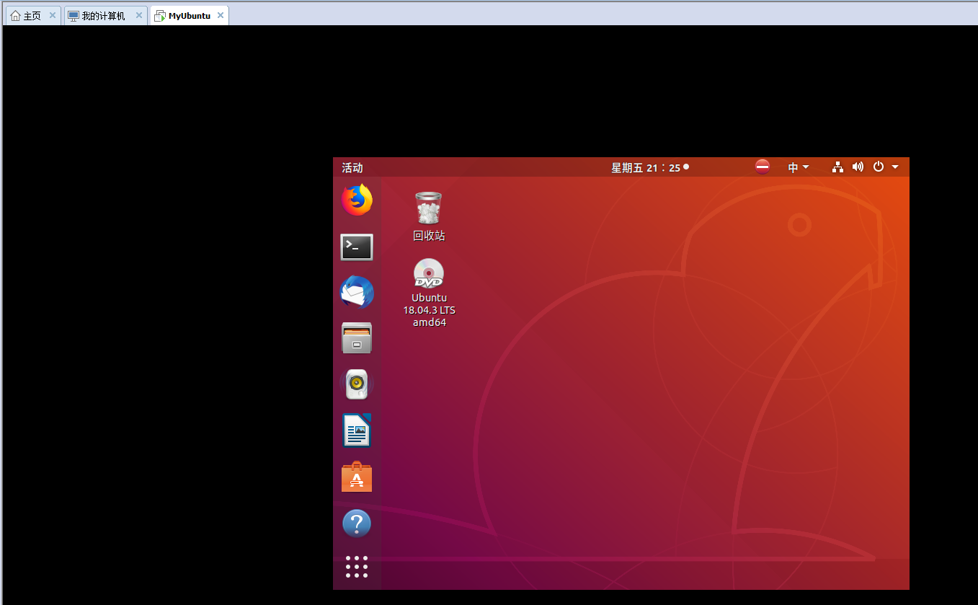Open the Help question mark icon
This screenshot has height=605, width=978.
(357, 524)
